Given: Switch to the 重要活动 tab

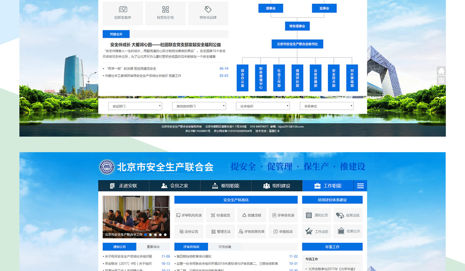Looking at the screenshot, I should tap(153, 247).
